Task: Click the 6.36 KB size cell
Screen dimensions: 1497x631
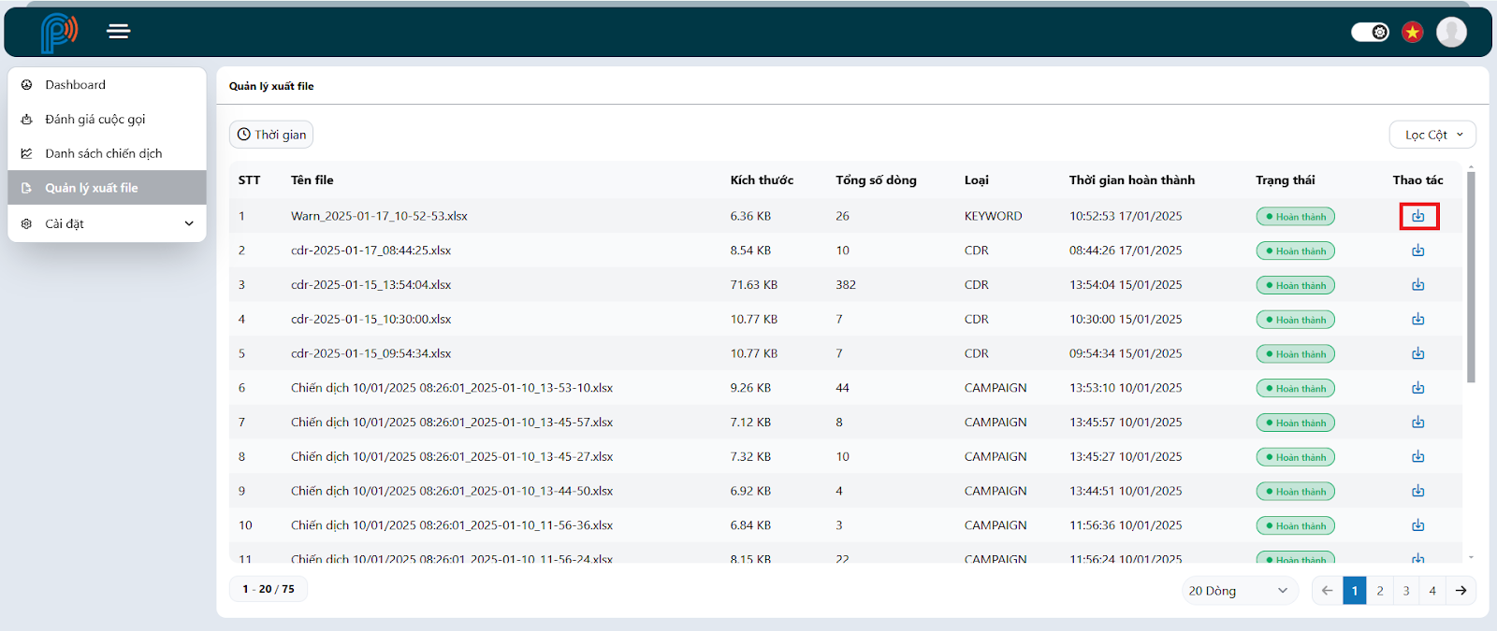Action: coord(750,216)
